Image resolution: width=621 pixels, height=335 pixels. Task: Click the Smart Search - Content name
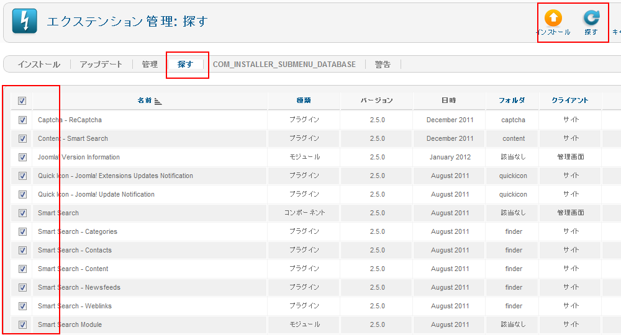tap(73, 269)
